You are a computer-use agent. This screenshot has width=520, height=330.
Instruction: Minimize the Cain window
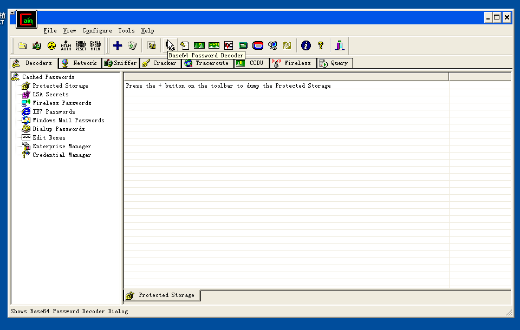pyautogui.click(x=488, y=17)
